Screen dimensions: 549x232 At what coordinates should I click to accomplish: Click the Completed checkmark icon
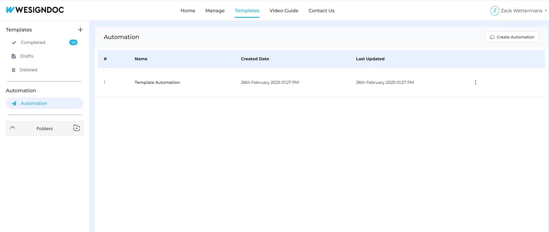click(14, 42)
